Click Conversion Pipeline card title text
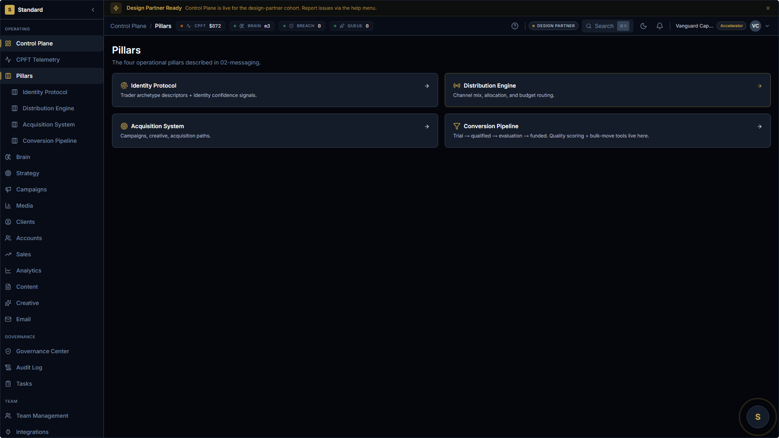 tap(491, 126)
